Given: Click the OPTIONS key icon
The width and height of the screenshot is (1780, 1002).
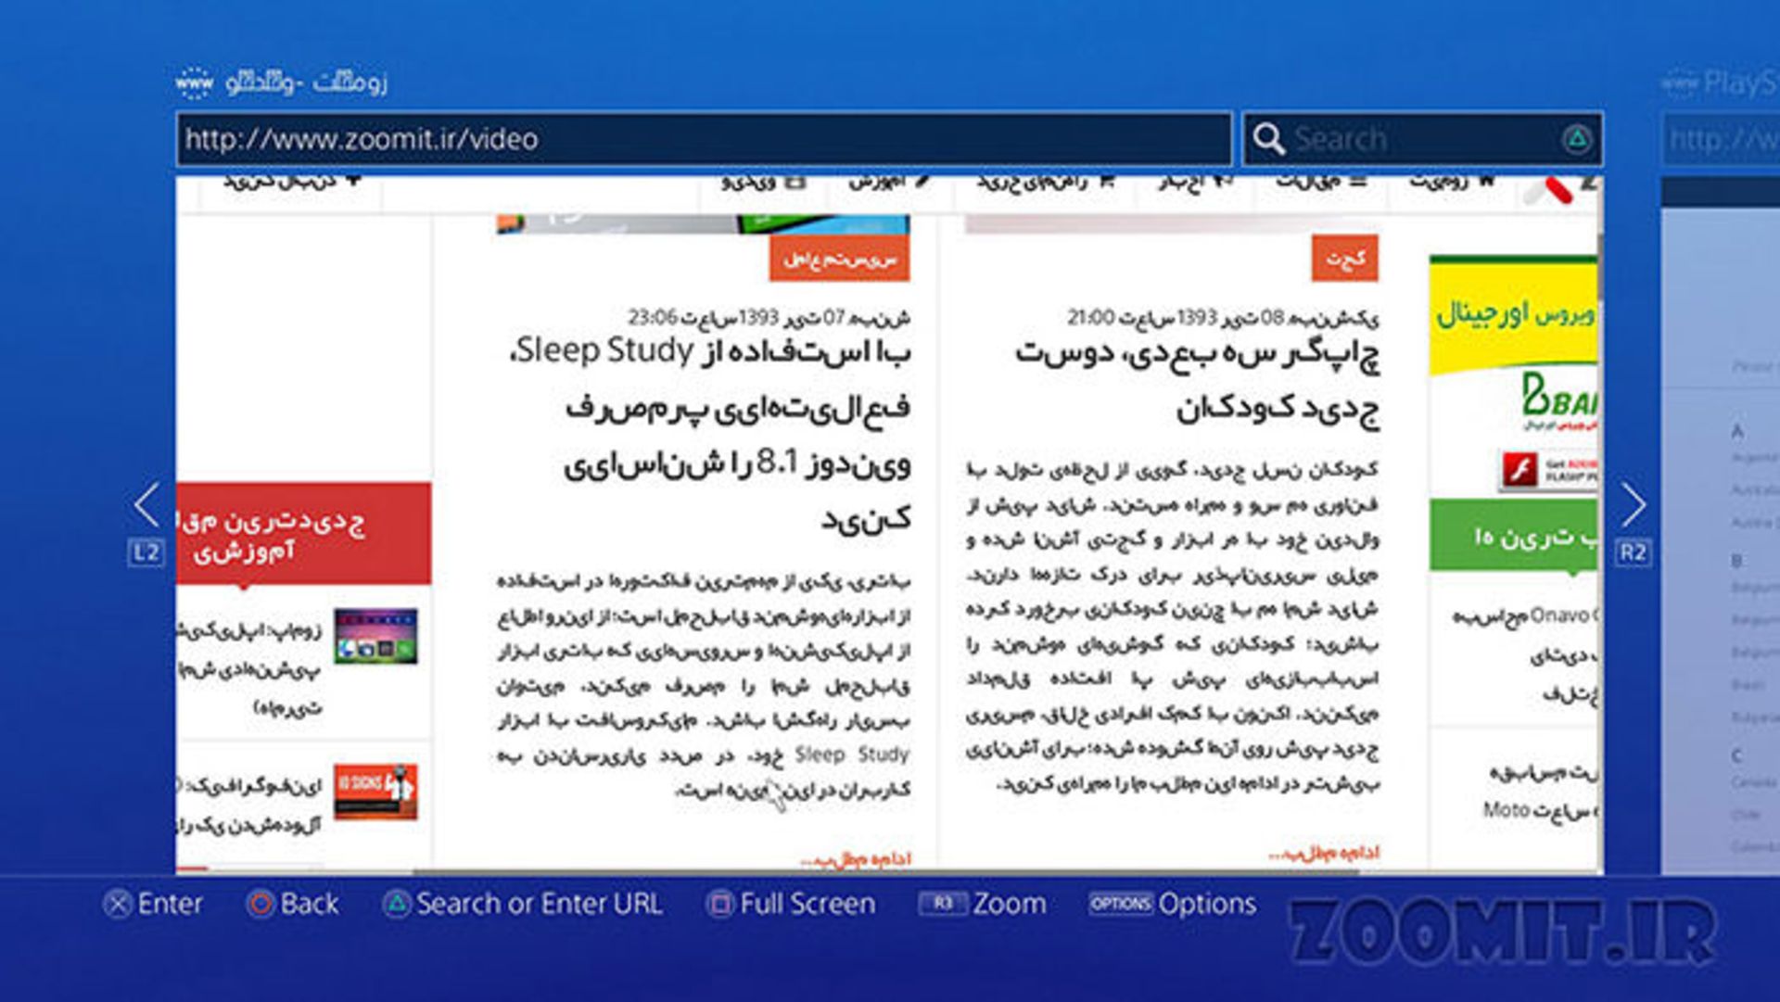Looking at the screenshot, I should click(1121, 903).
